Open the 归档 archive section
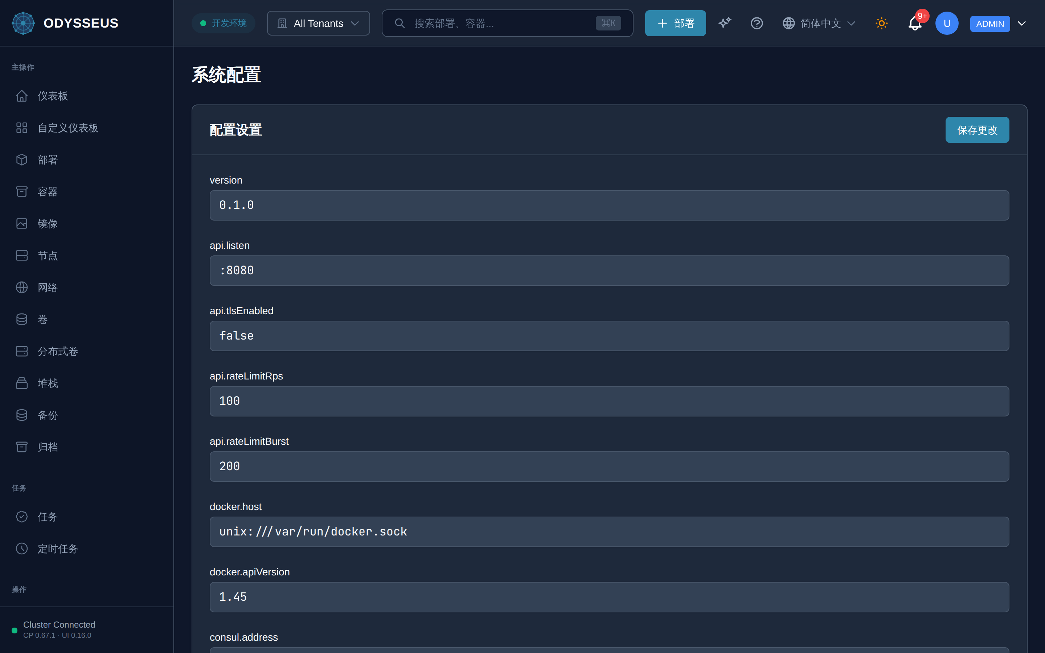 [86, 447]
